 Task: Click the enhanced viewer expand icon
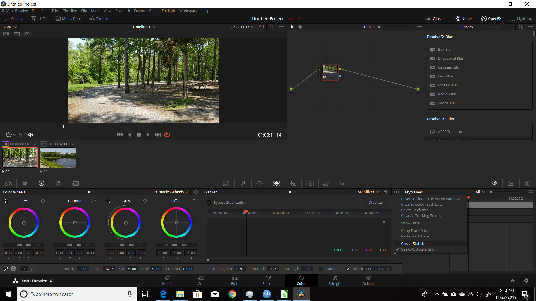tap(272, 27)
